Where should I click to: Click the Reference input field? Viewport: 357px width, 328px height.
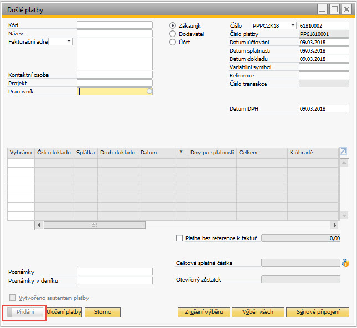[x=324, y=75]
